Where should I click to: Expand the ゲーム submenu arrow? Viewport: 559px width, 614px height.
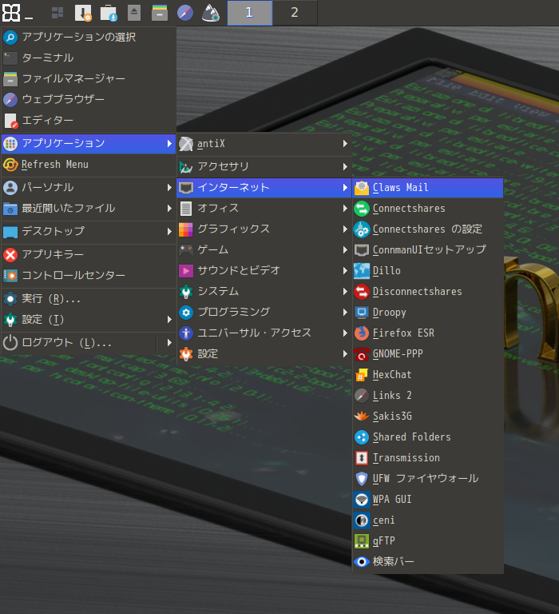tap(345, 249)
